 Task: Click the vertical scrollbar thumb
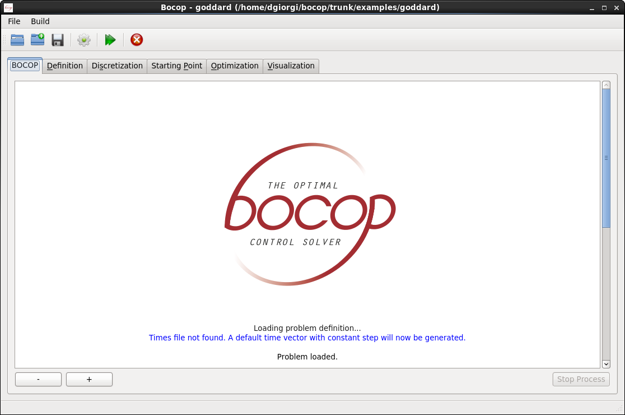click(607, 158)
